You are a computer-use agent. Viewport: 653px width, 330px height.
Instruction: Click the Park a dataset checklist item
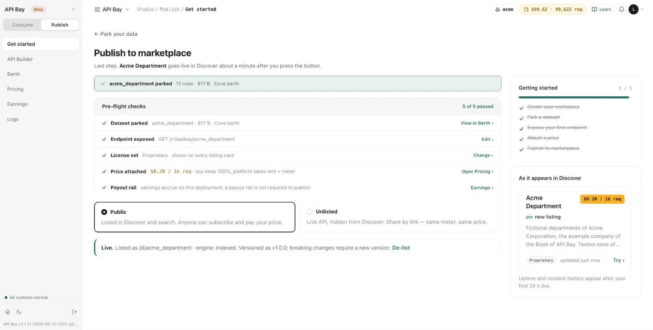543,117
